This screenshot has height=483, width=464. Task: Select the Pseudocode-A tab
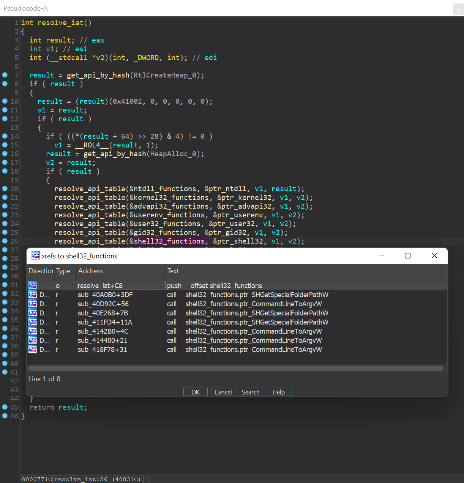click(x=26, y=8)
